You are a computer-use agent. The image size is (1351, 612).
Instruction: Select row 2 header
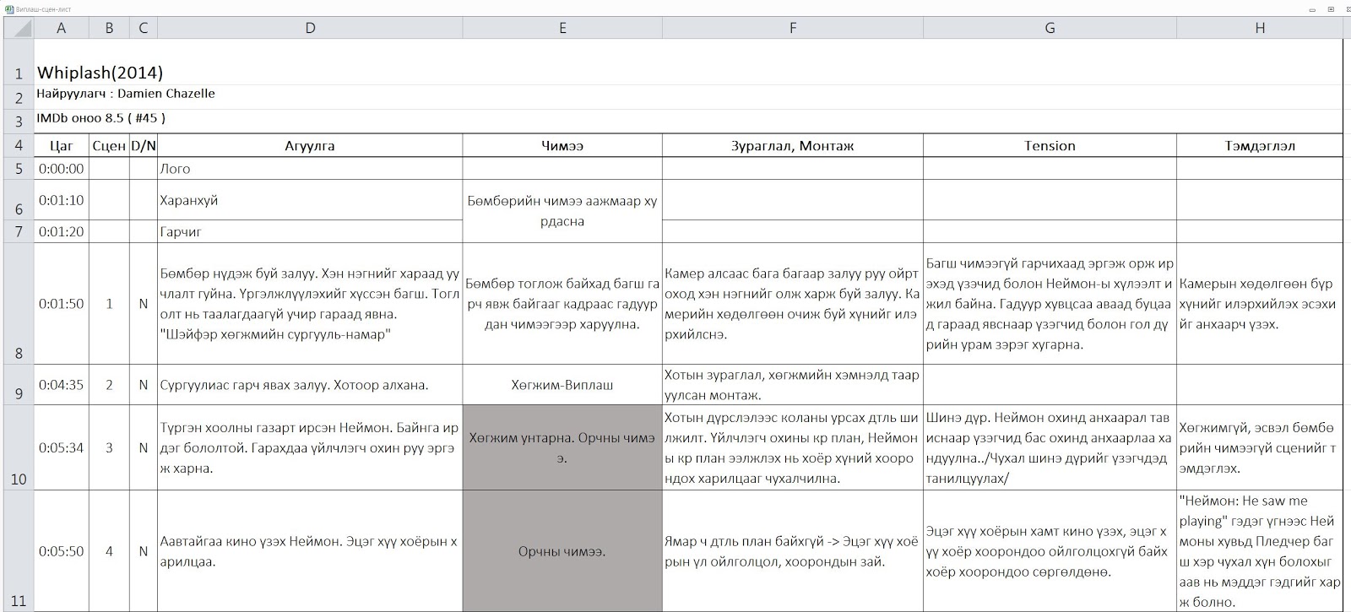[x=19, y=97]
